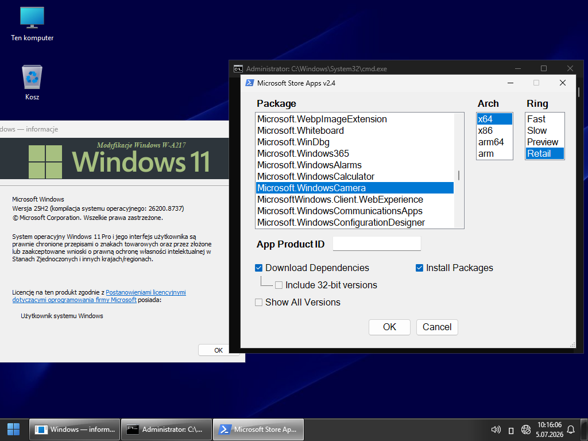588x441 pixels.
Task: Toggle Download Dependencies checkbox
Action: pyautogui.click(x=258, y=268)
